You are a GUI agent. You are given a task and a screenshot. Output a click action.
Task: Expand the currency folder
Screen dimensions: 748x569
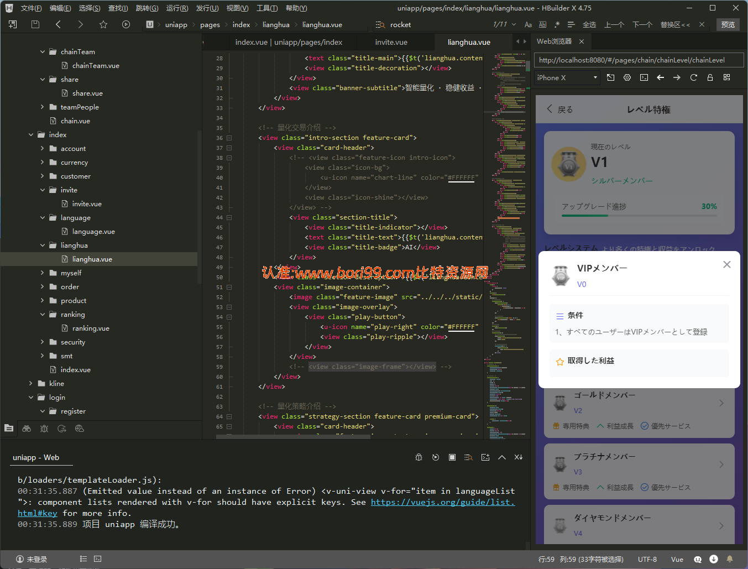click(43, 162)
